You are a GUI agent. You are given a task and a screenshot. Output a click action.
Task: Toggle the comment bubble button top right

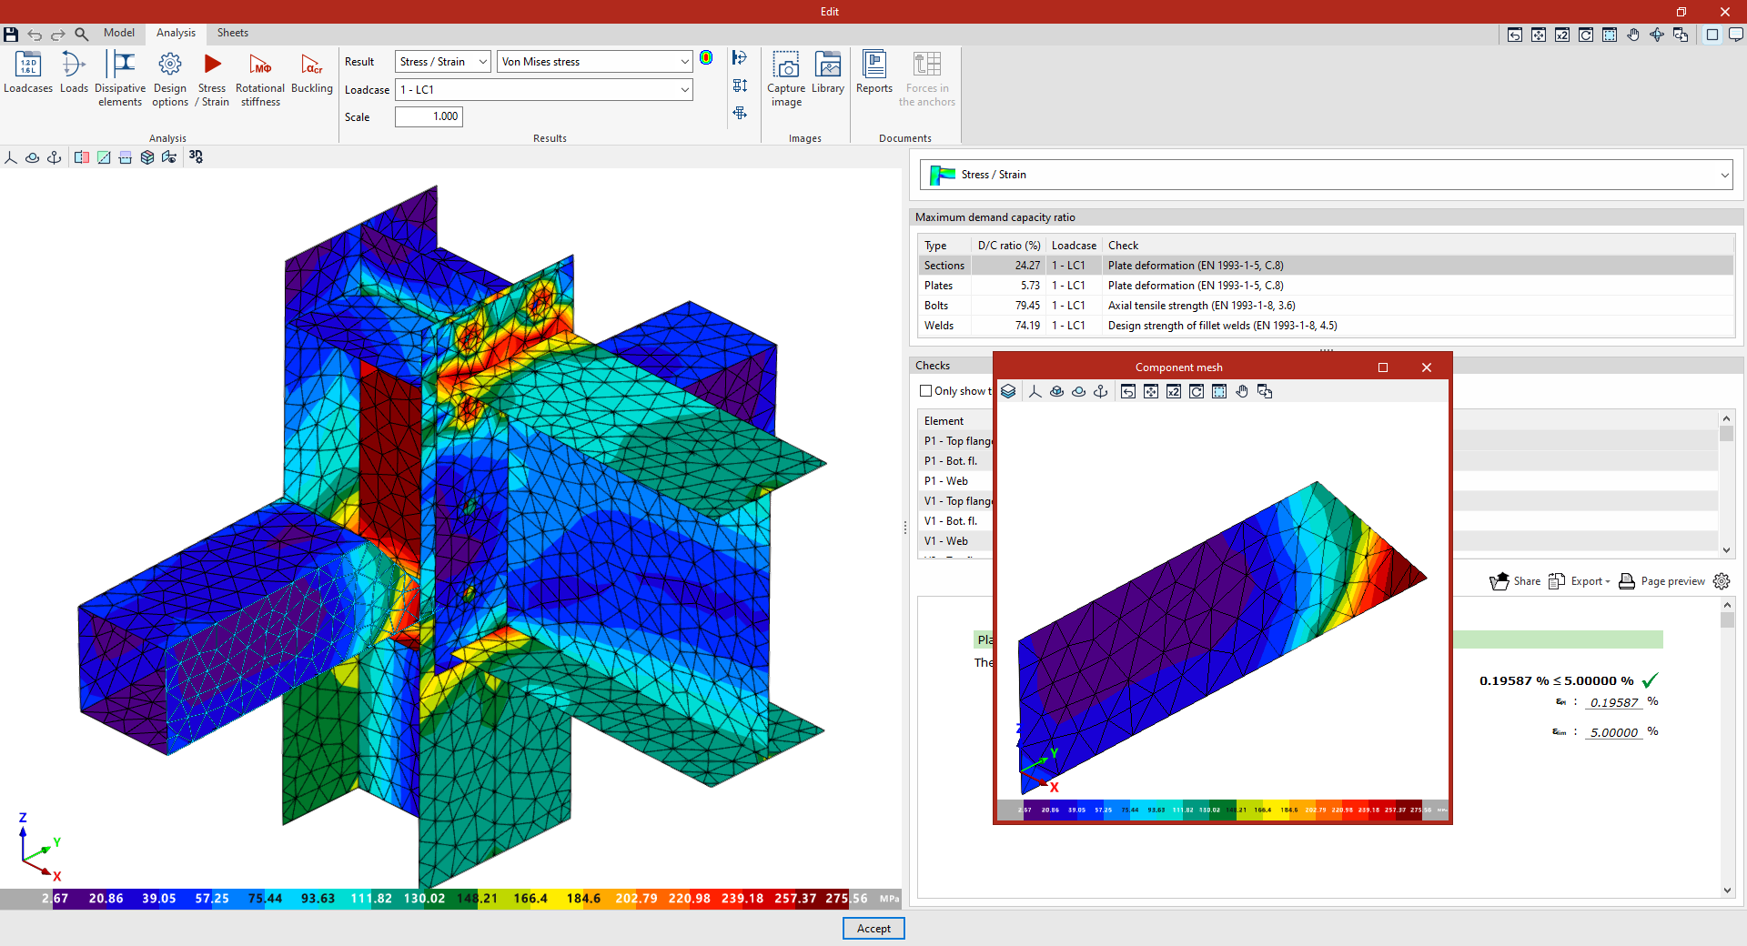click(1736, 35)
